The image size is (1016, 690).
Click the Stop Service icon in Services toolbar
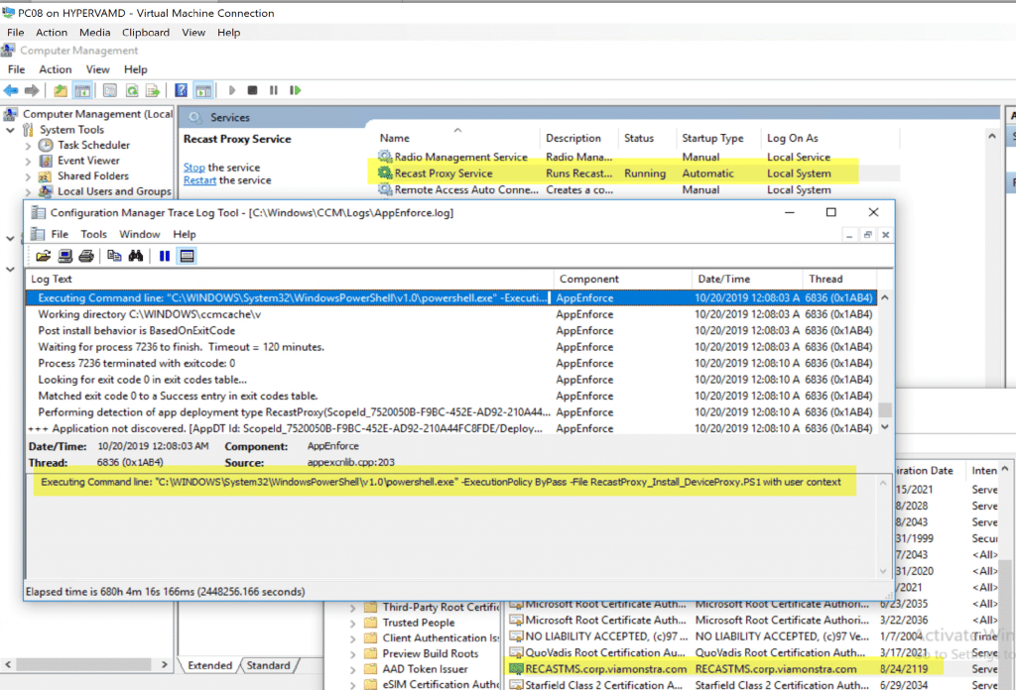coord(252,90)
